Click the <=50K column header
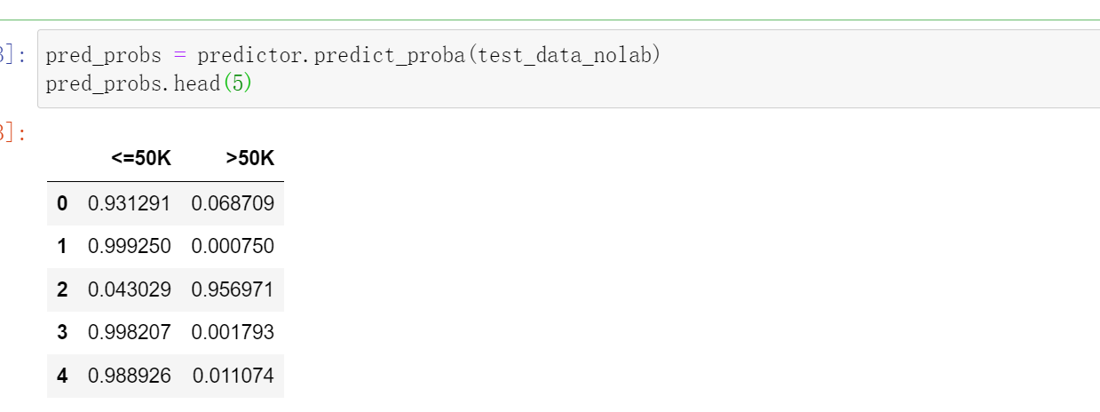This screenshot has height=412, width=1100. (x=141, y=159)
